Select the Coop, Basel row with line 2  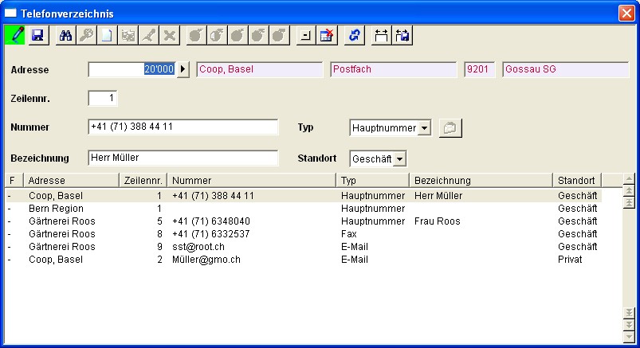[304, 260]
